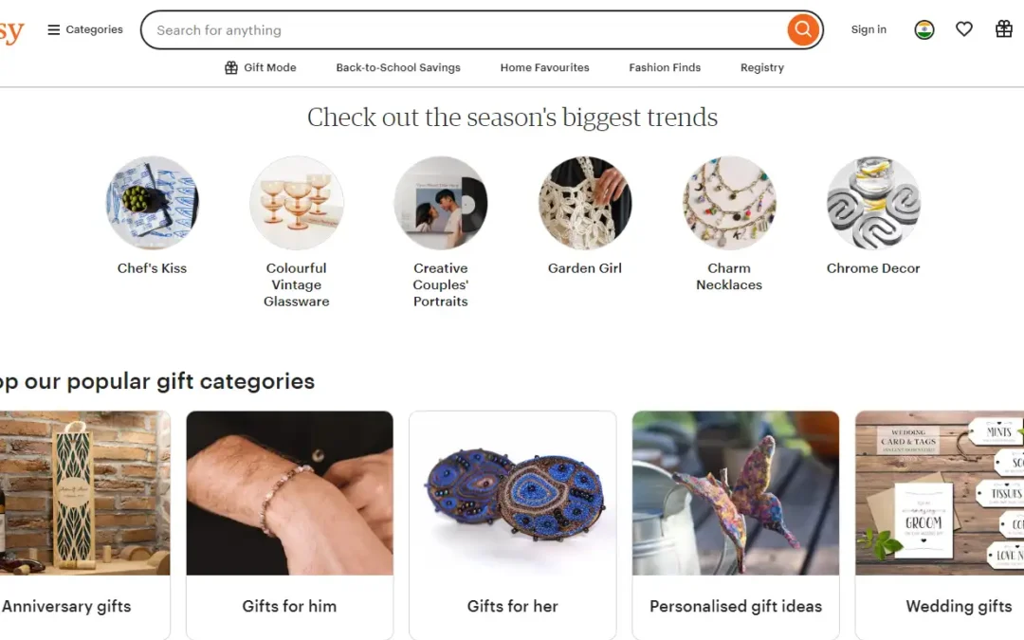The image size is (1024, 640).
Task: Open favourites via the heart icon
Action: tap(964, 28)
